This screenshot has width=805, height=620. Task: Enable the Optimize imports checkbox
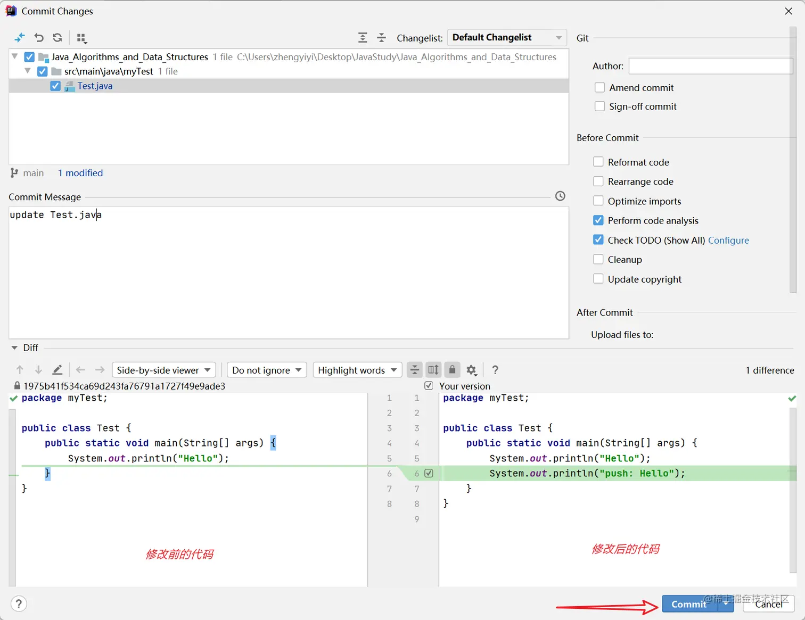click(x=598, y=201)
